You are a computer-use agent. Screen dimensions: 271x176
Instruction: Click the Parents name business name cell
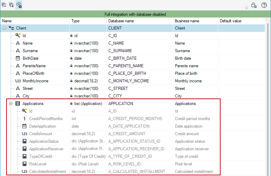[196, 66]
